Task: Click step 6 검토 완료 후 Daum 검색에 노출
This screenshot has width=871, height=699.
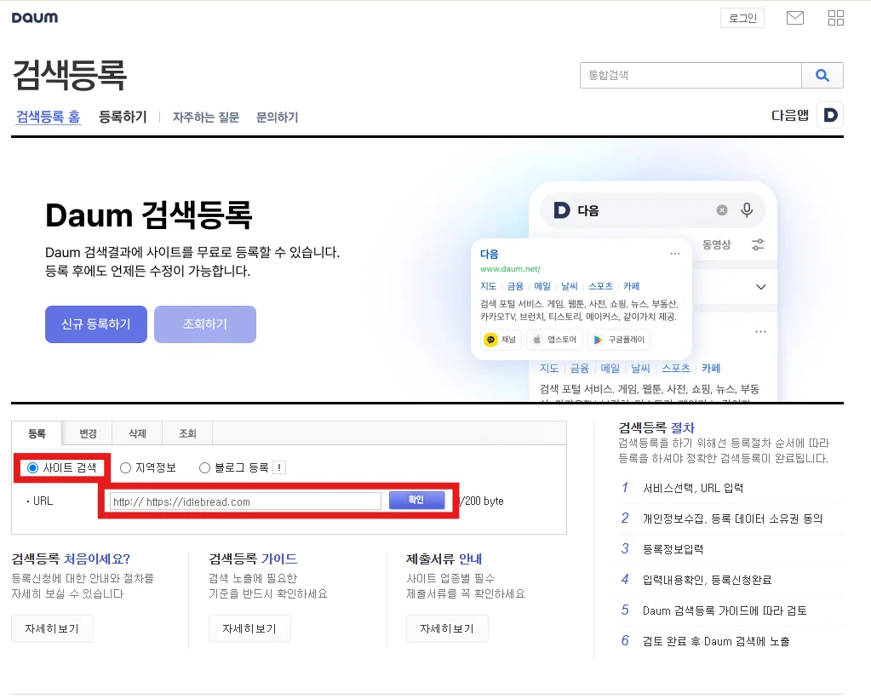Action: [715, 641]
